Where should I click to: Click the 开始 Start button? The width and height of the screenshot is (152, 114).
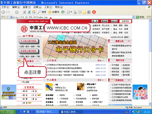pyautogui.click(x=8, y=112)
